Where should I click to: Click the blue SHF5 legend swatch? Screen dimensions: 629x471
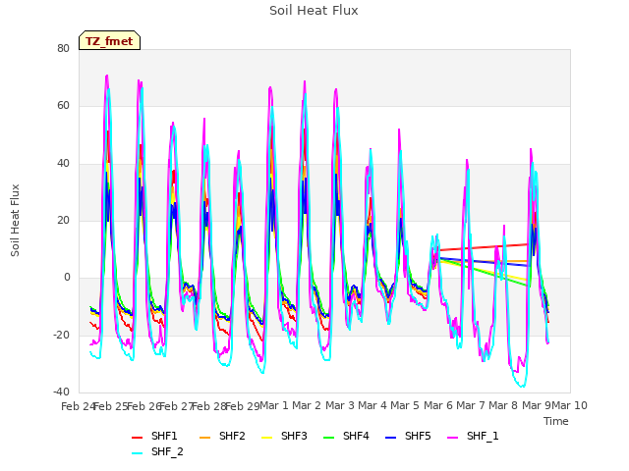(x=391, y=438)
